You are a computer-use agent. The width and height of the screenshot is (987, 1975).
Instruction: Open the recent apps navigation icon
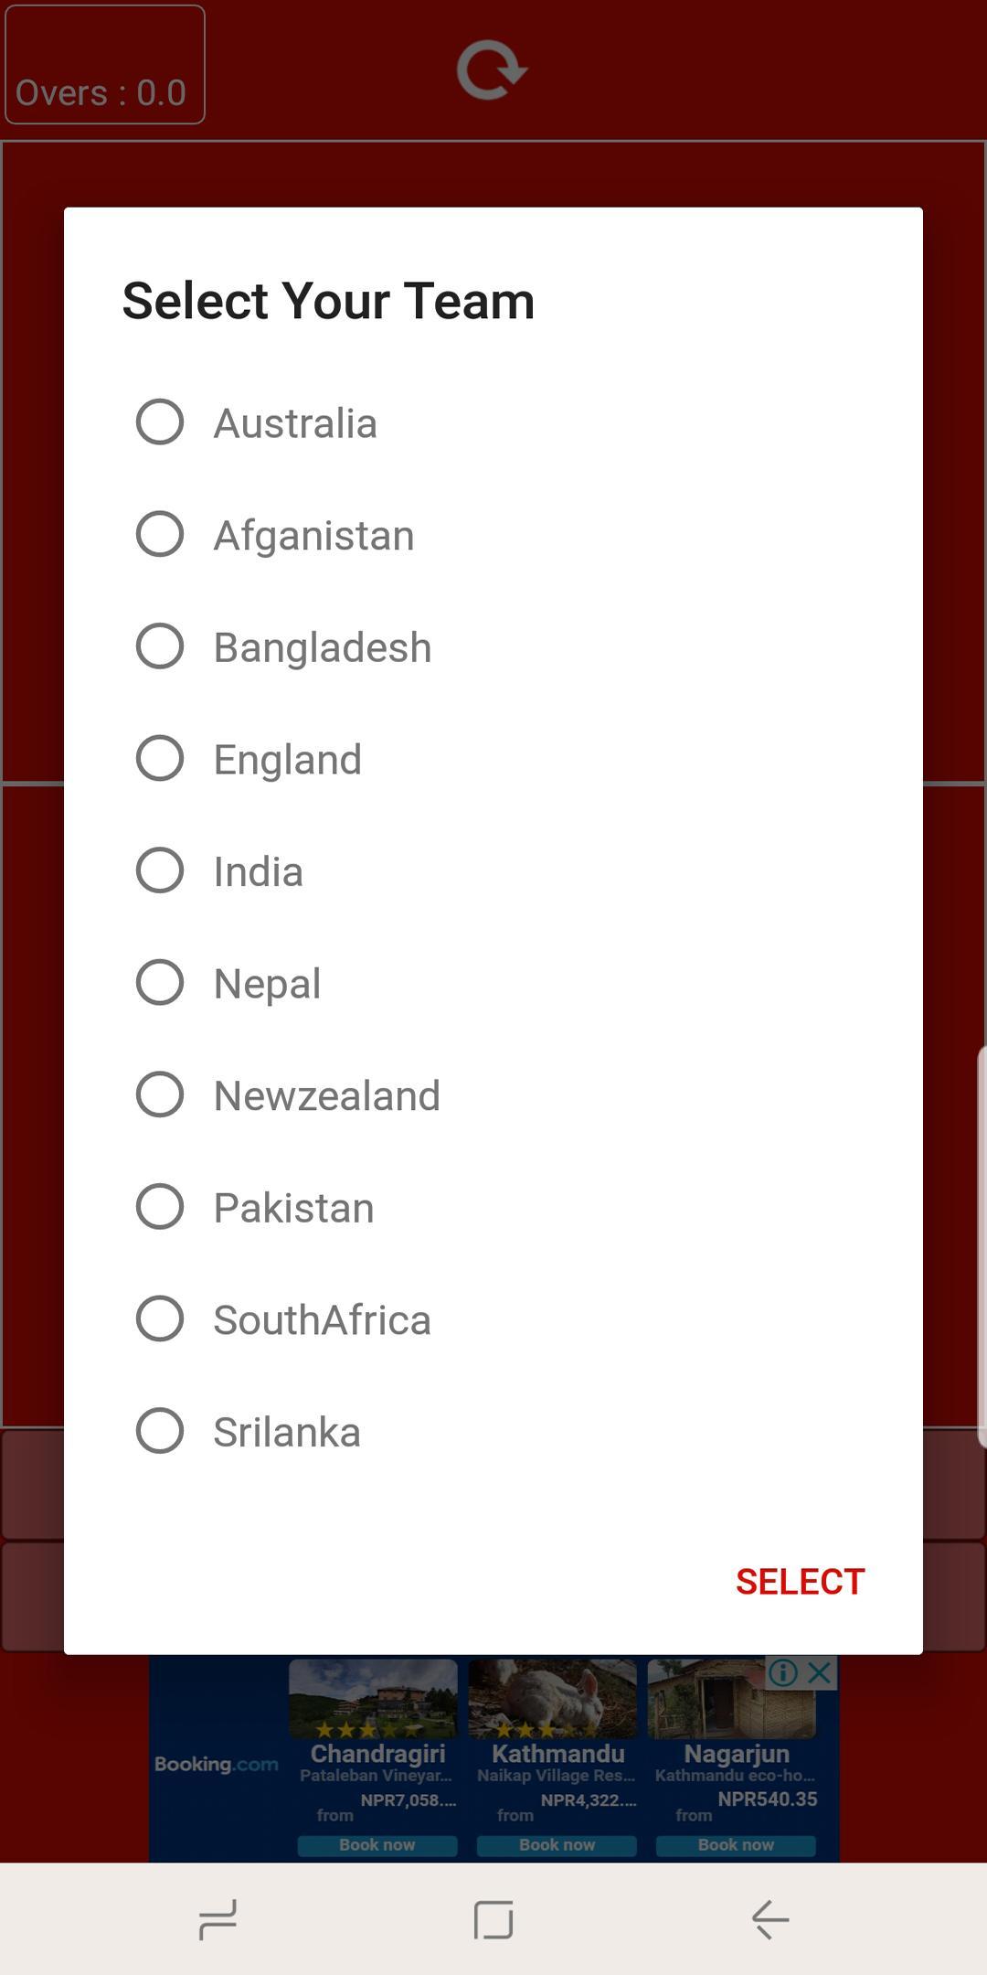(218, 1918)
